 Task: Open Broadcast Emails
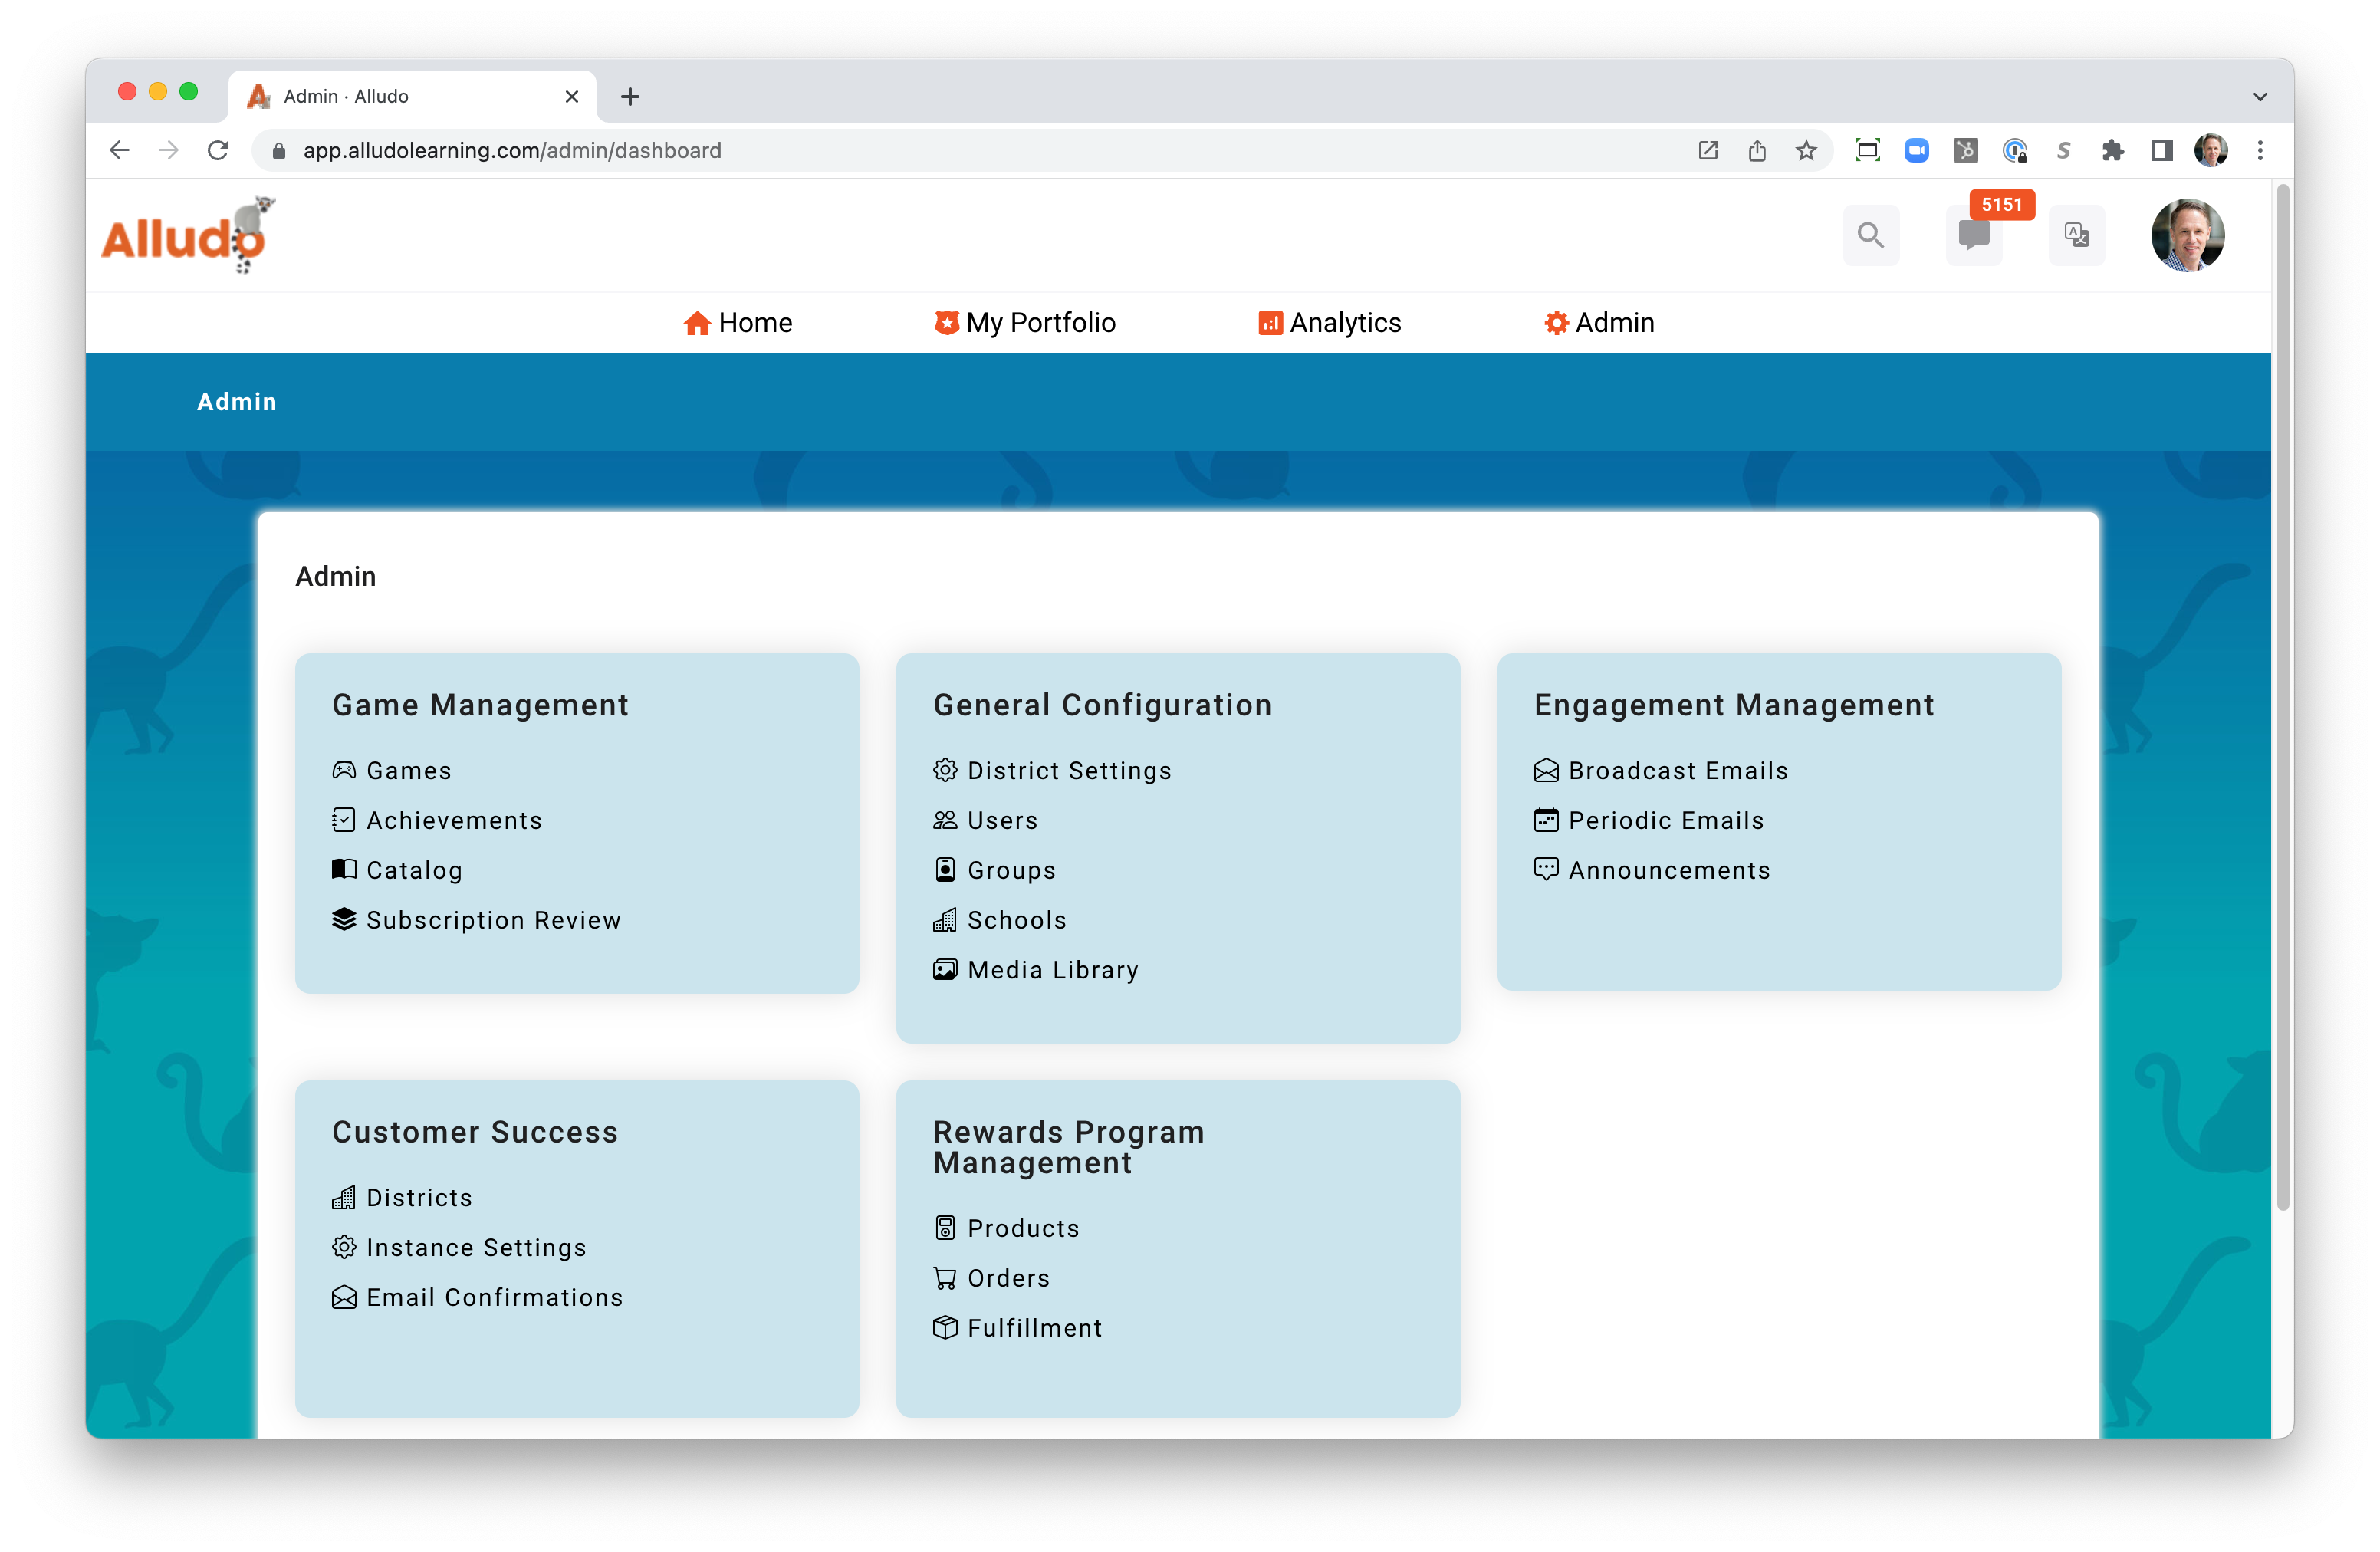[x=1677, y=771]
